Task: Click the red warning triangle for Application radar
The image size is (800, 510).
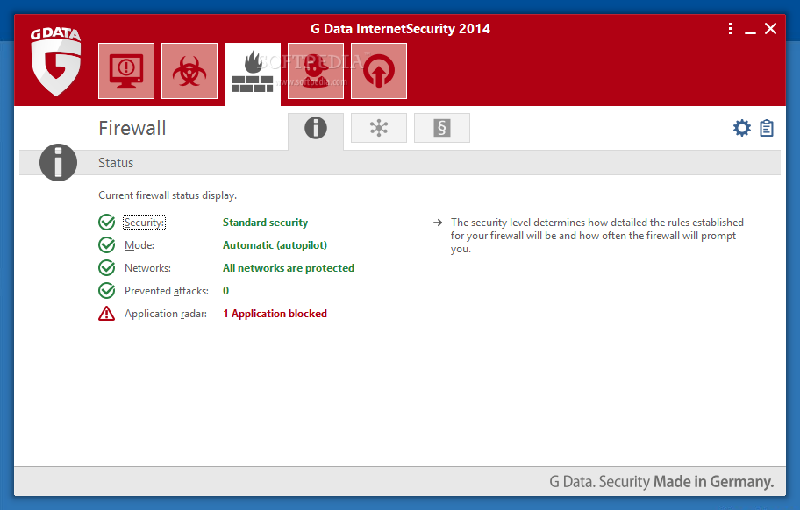Action: click(x=107, y=314)
